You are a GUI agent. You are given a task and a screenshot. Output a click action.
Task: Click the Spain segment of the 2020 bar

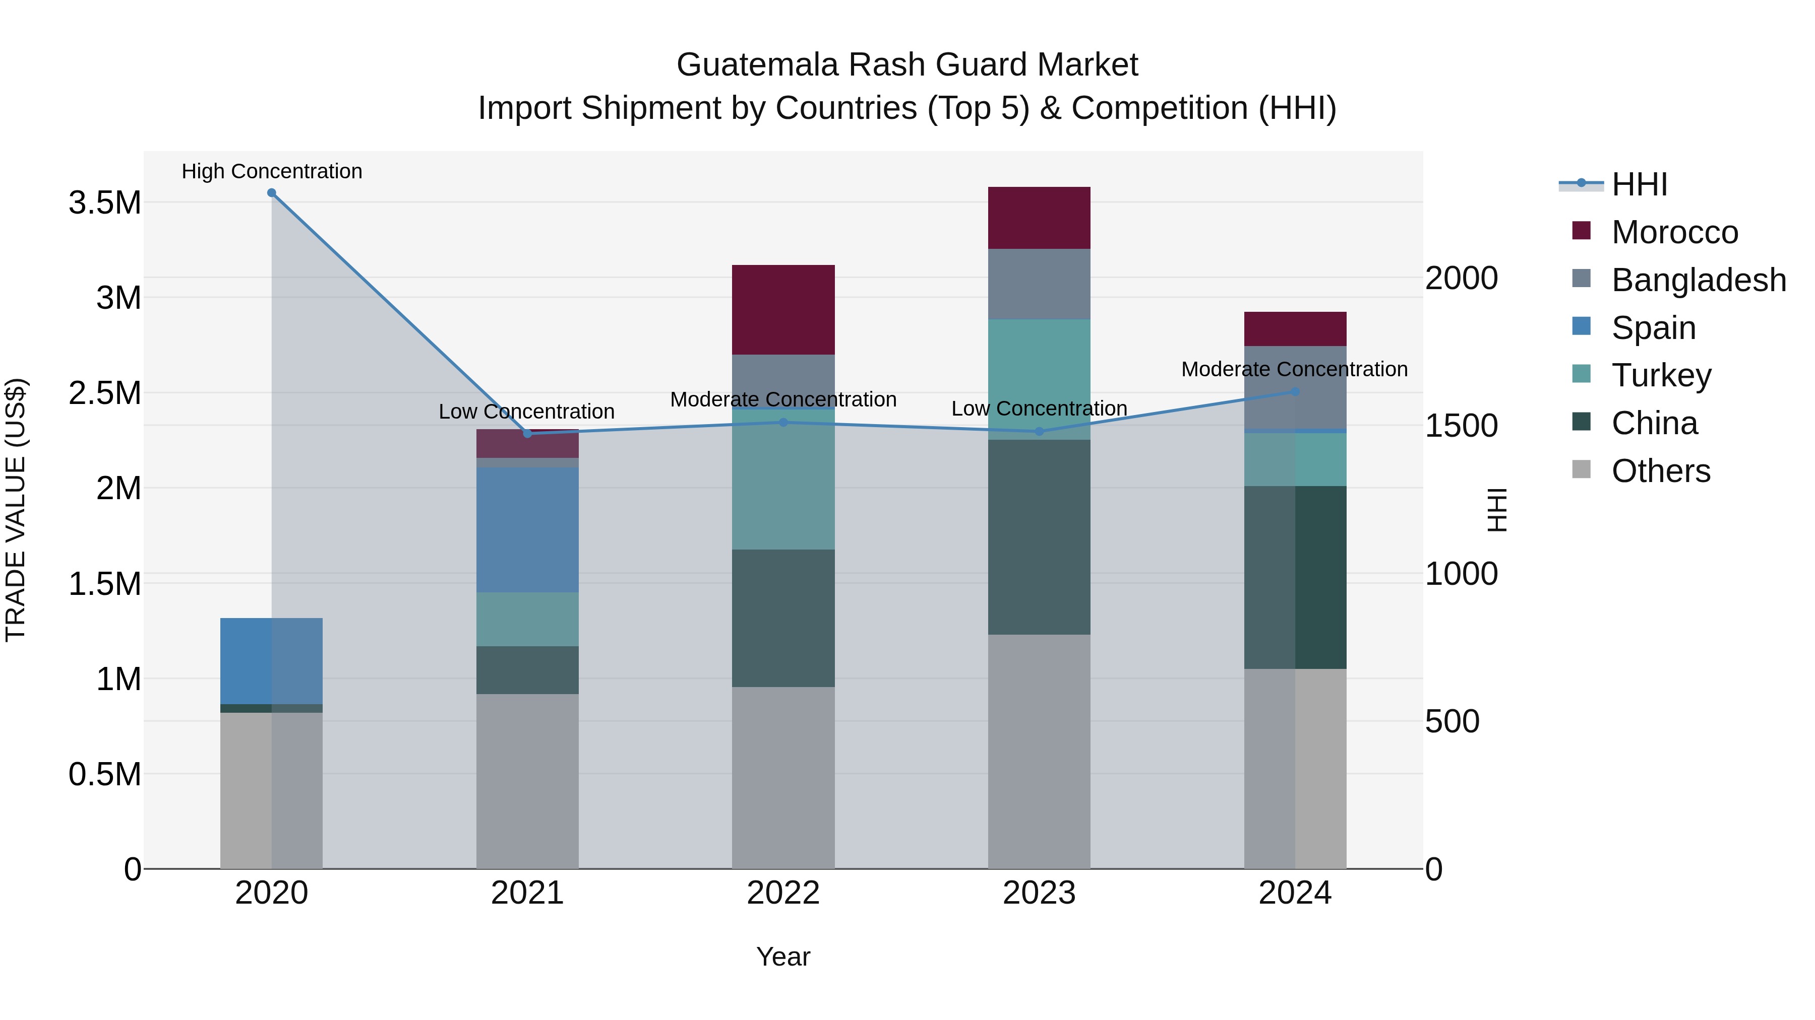271,661
